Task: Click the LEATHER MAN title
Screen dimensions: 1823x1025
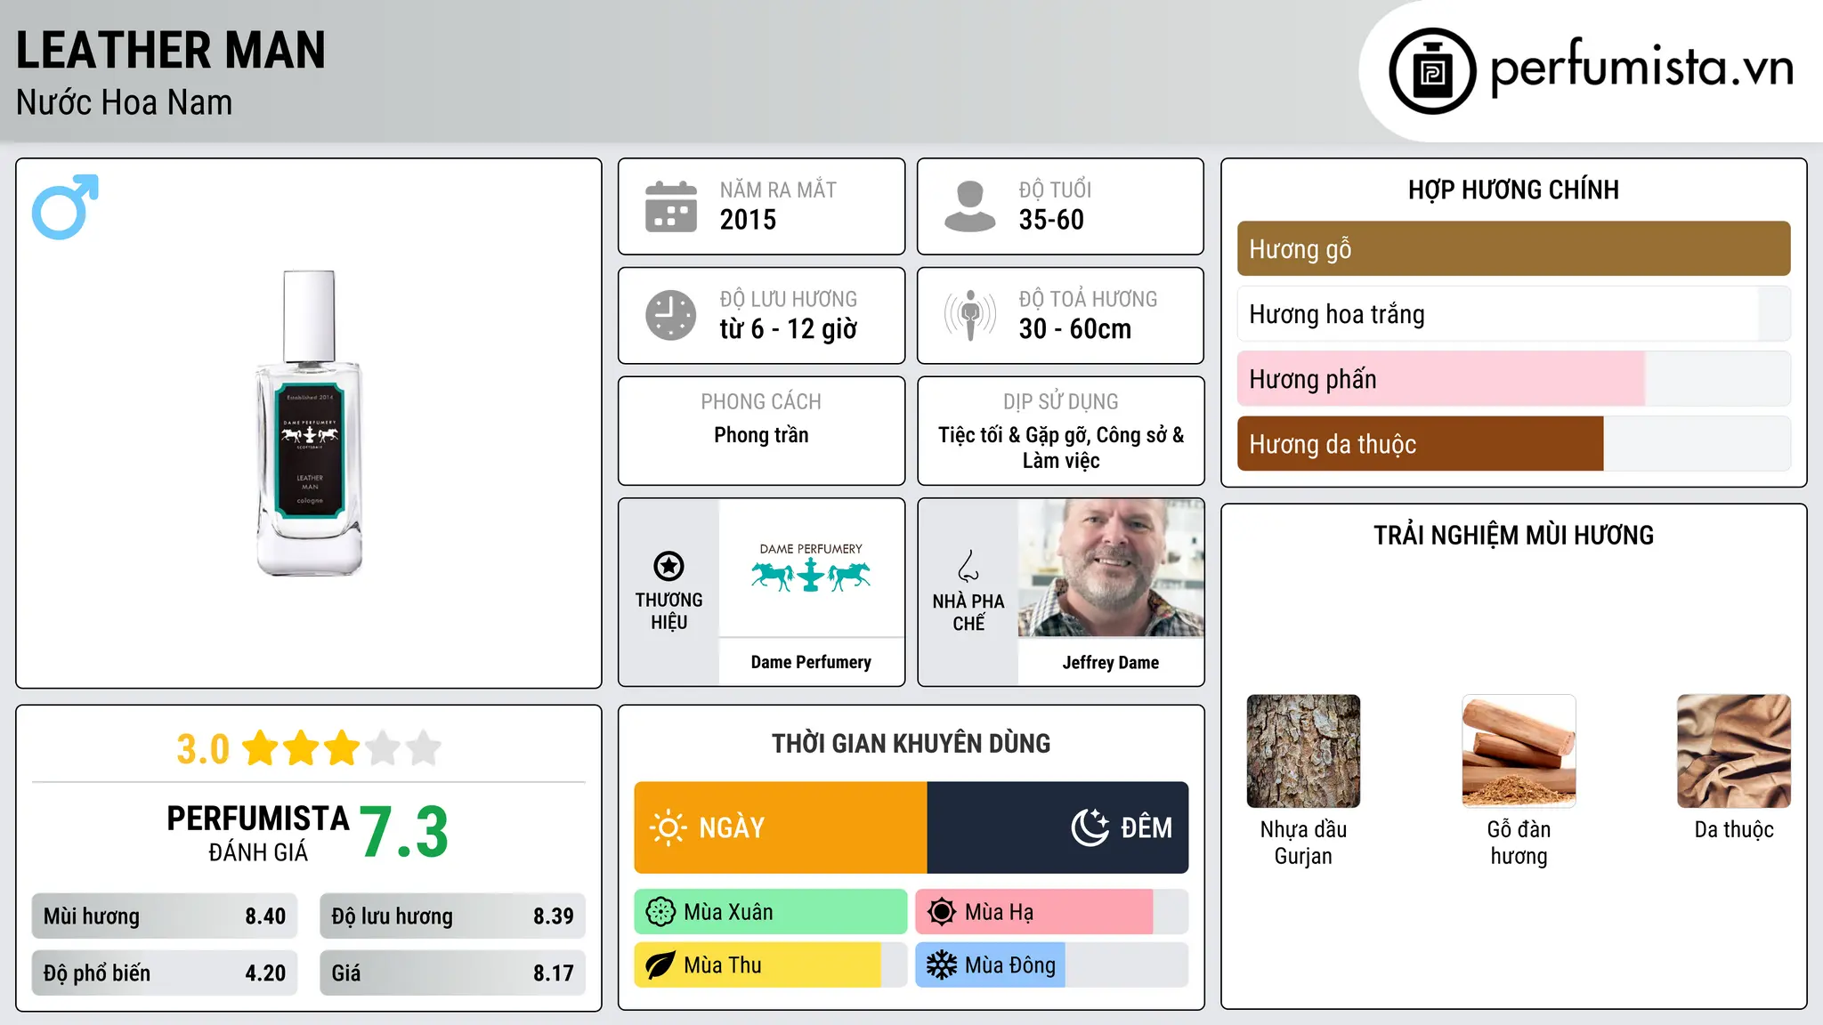Action: coord(171,50)
